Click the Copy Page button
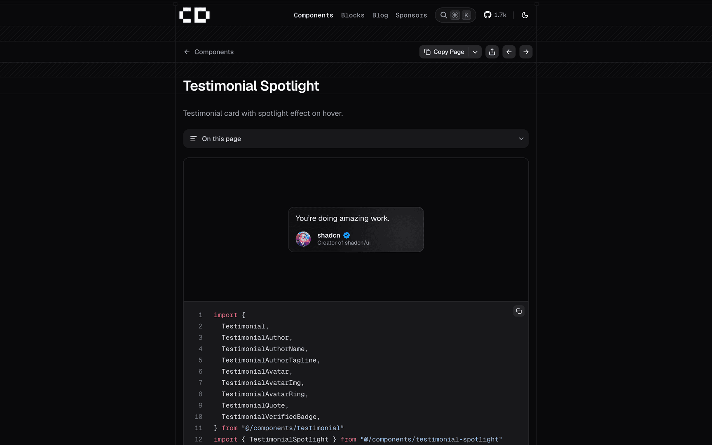The image size is (712, 445). [444, 52]
